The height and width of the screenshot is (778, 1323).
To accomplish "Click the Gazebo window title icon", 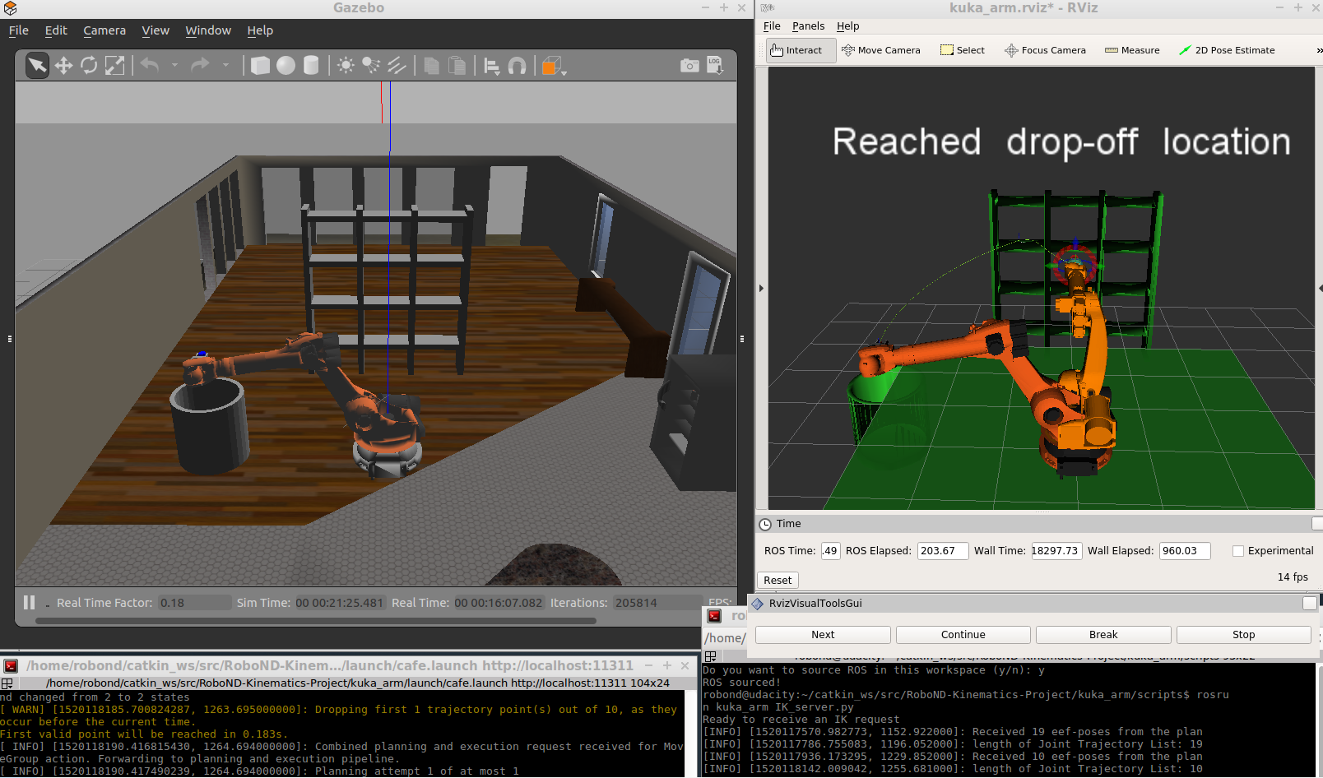I will point(10,8).
